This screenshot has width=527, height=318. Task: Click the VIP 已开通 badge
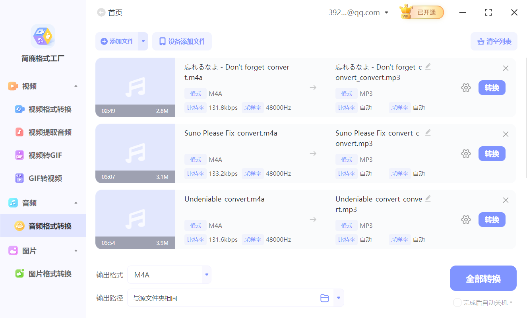coord(421,12)
